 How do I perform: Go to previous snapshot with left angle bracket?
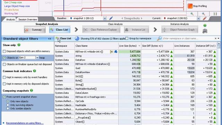pyautogui.click(x=122, y=18)
